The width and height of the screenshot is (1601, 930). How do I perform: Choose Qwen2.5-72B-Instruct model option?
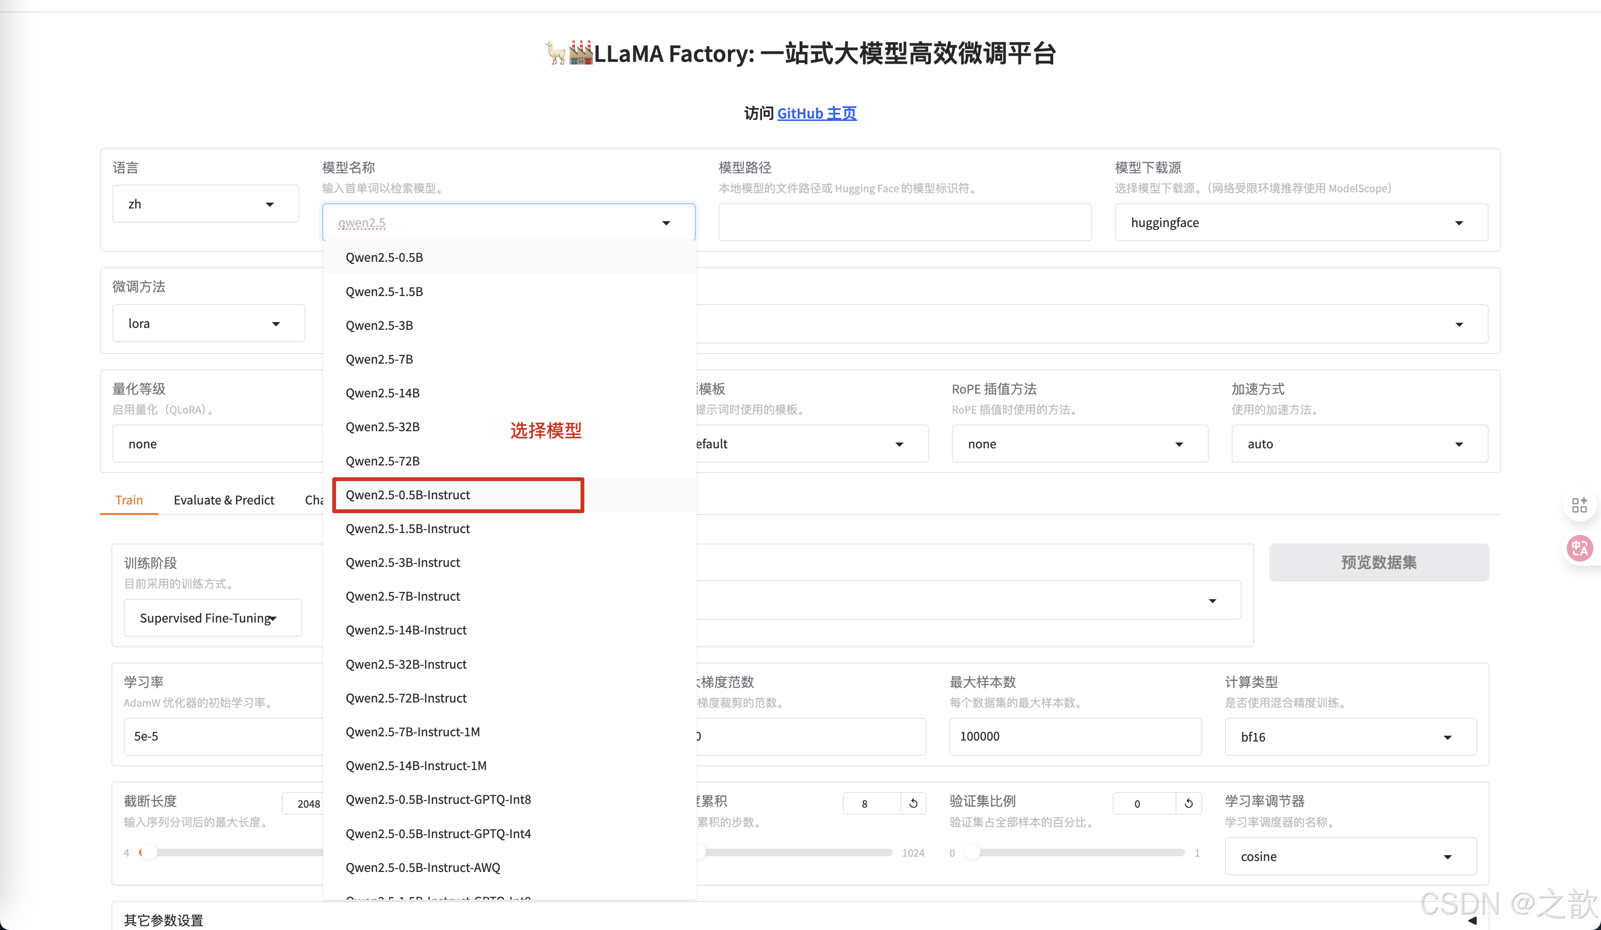(510, 698)
